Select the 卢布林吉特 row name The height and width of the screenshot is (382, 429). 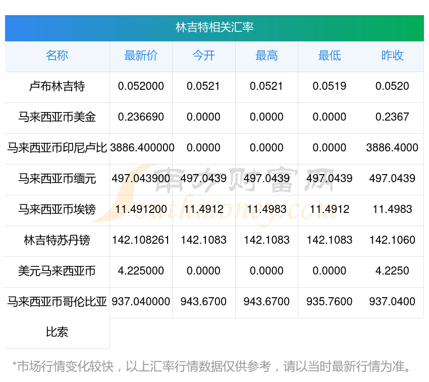(57, 86)
